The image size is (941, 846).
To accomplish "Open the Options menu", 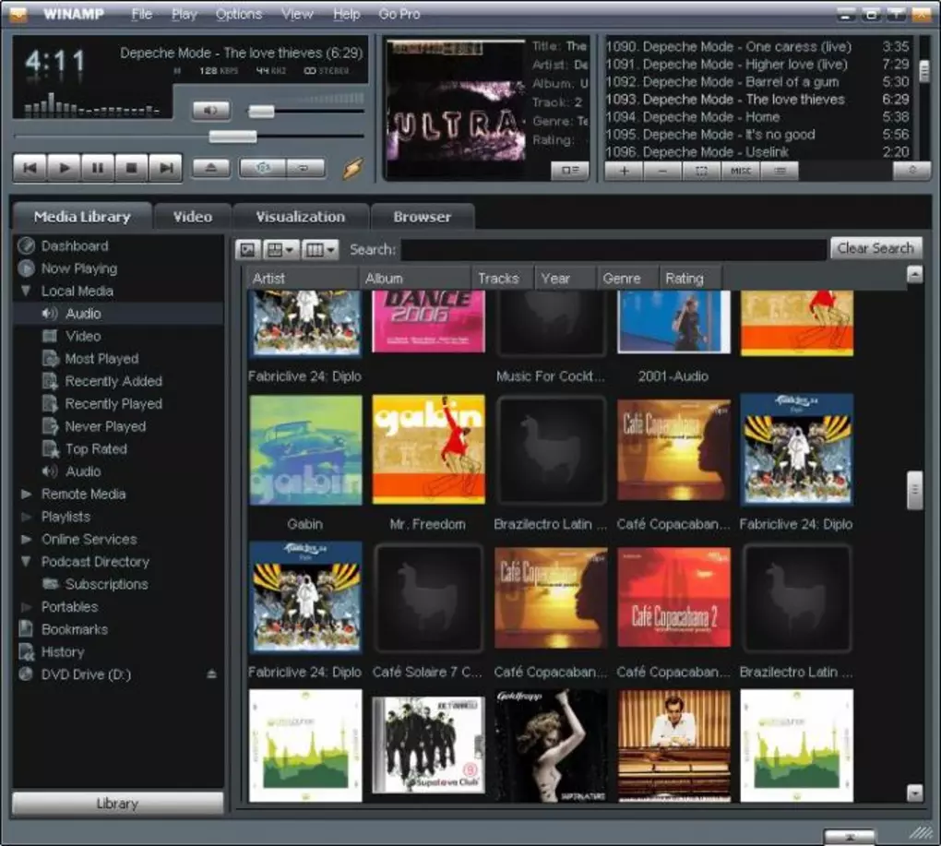I will click(x=239, y=15).
